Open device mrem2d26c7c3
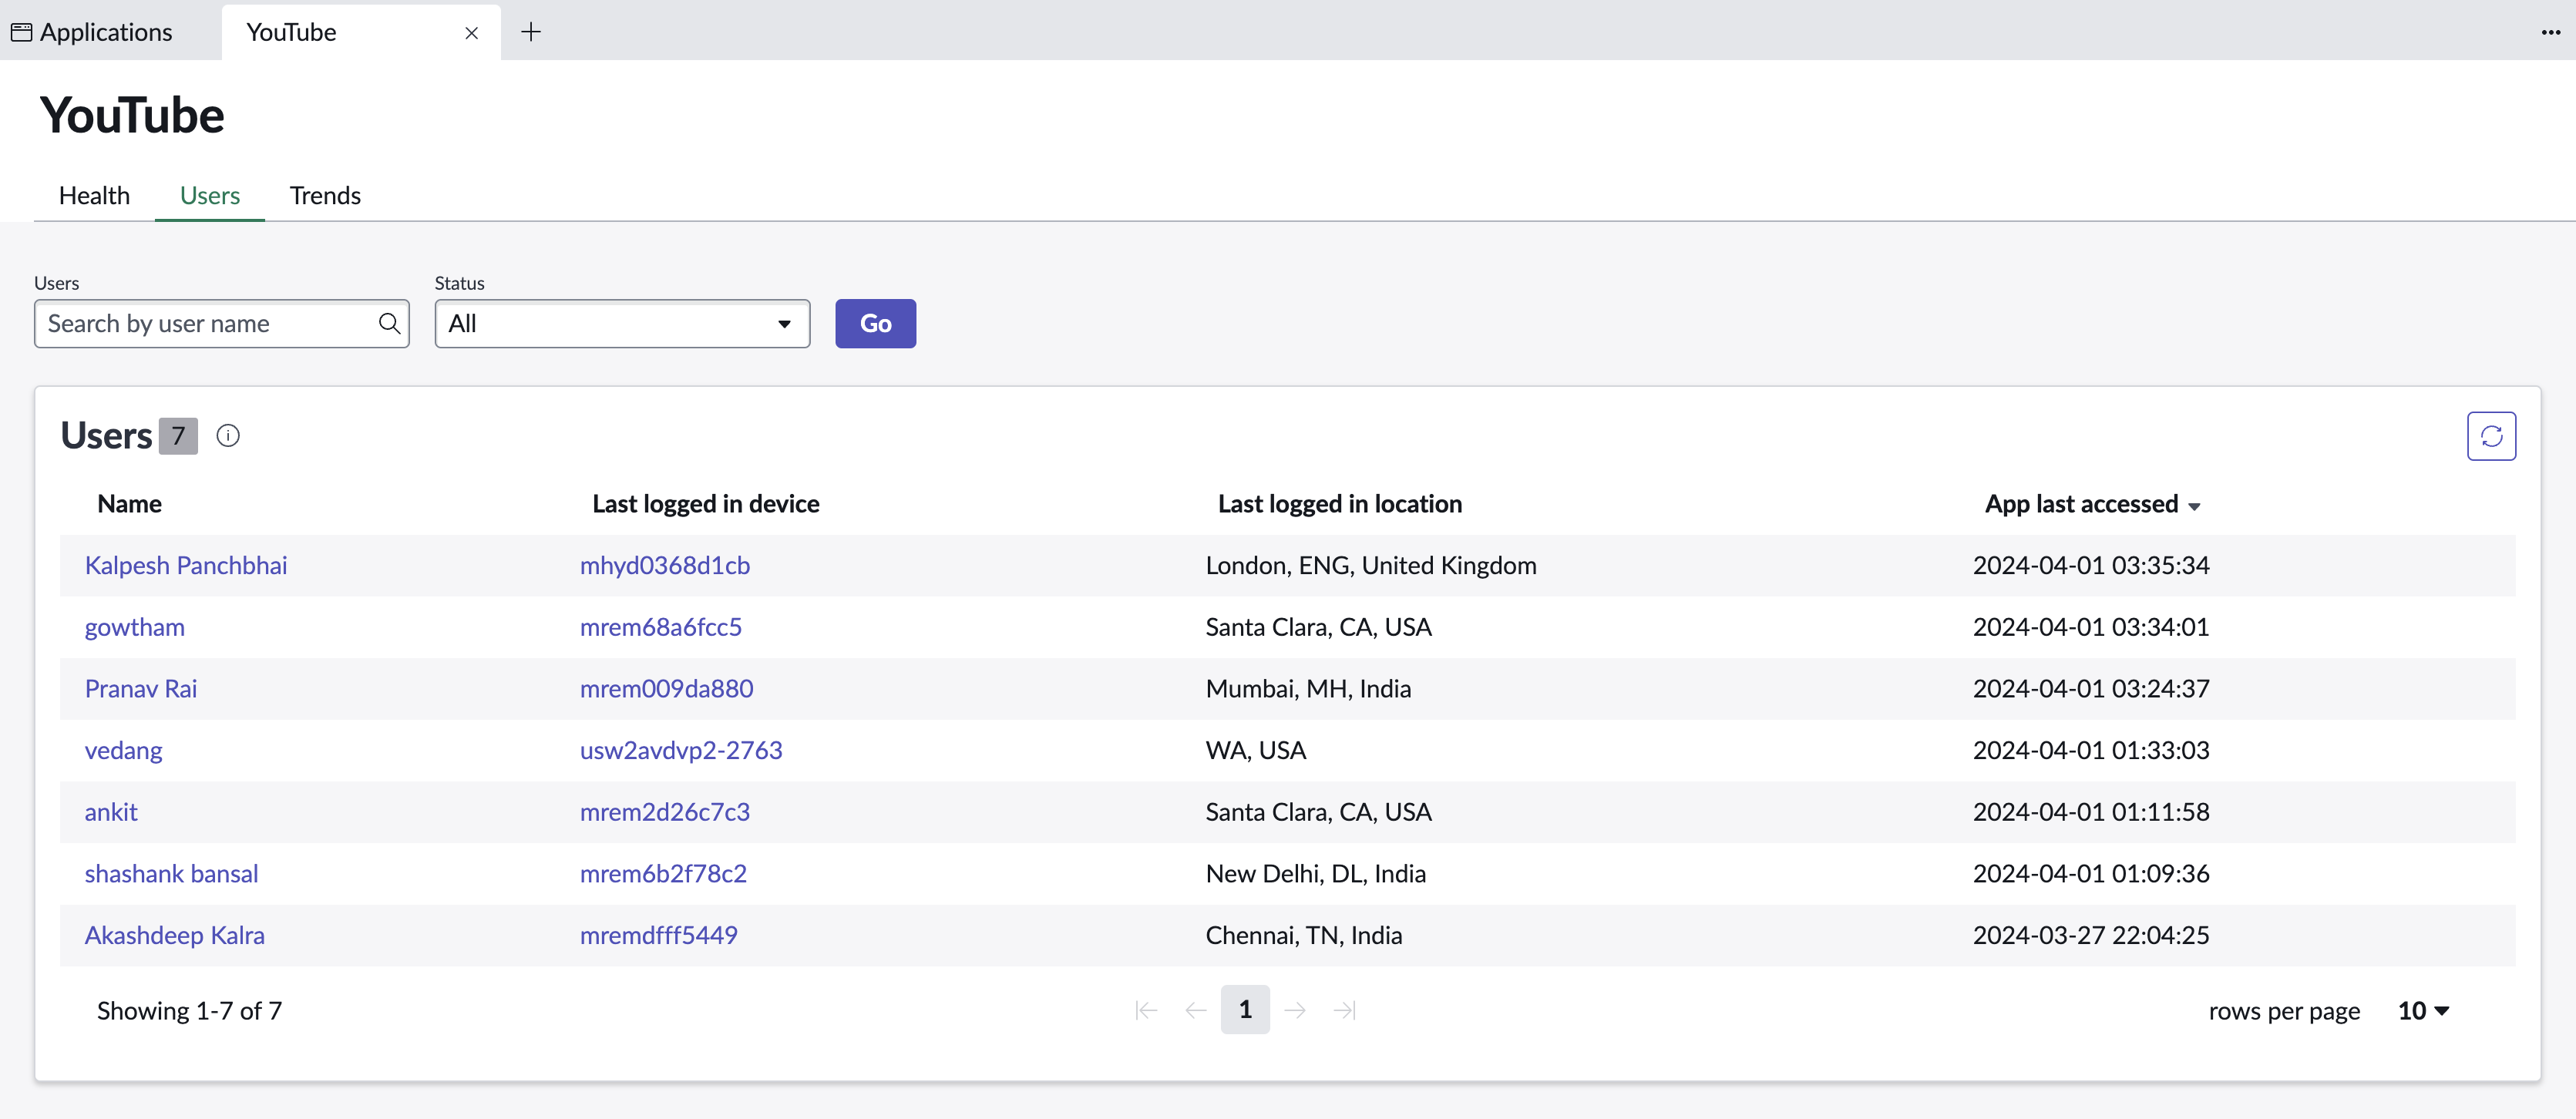This screenshot has width=2576, height=1119. 665,812
